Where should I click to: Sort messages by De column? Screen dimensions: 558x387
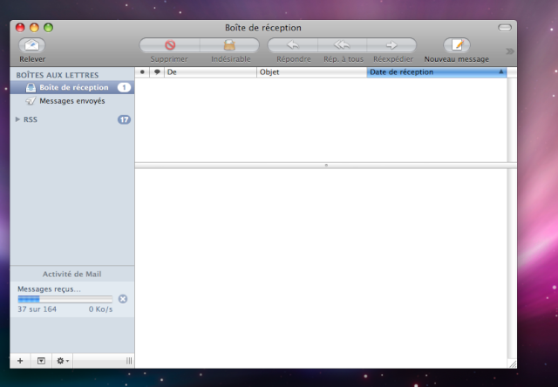(x=210, y=72)
